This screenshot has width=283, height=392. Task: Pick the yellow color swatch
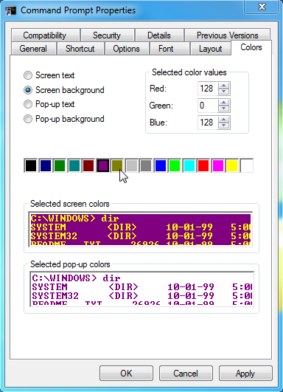pos(232,165)
